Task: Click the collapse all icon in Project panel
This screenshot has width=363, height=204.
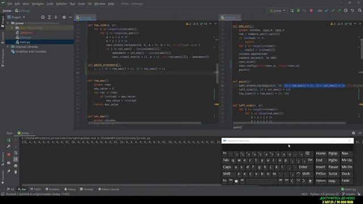Action: click(56, 17)
